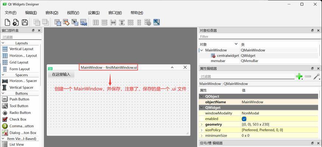Open the 视图(V) menu
The image size is (322, 147).
73,13
